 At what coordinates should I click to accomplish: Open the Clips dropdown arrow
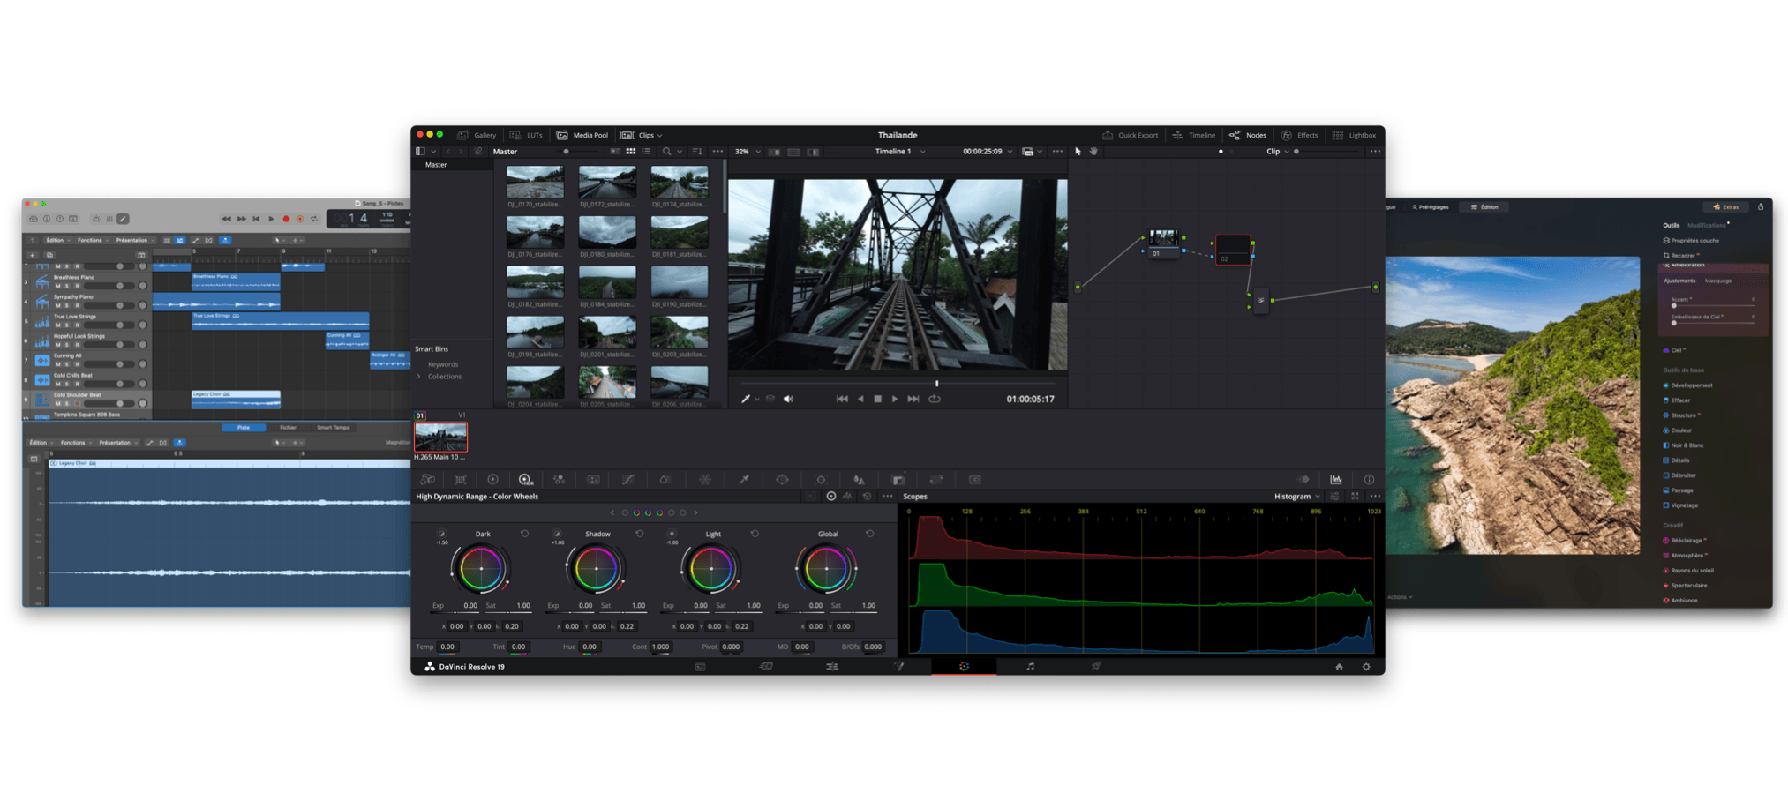[x=660, y=136]
